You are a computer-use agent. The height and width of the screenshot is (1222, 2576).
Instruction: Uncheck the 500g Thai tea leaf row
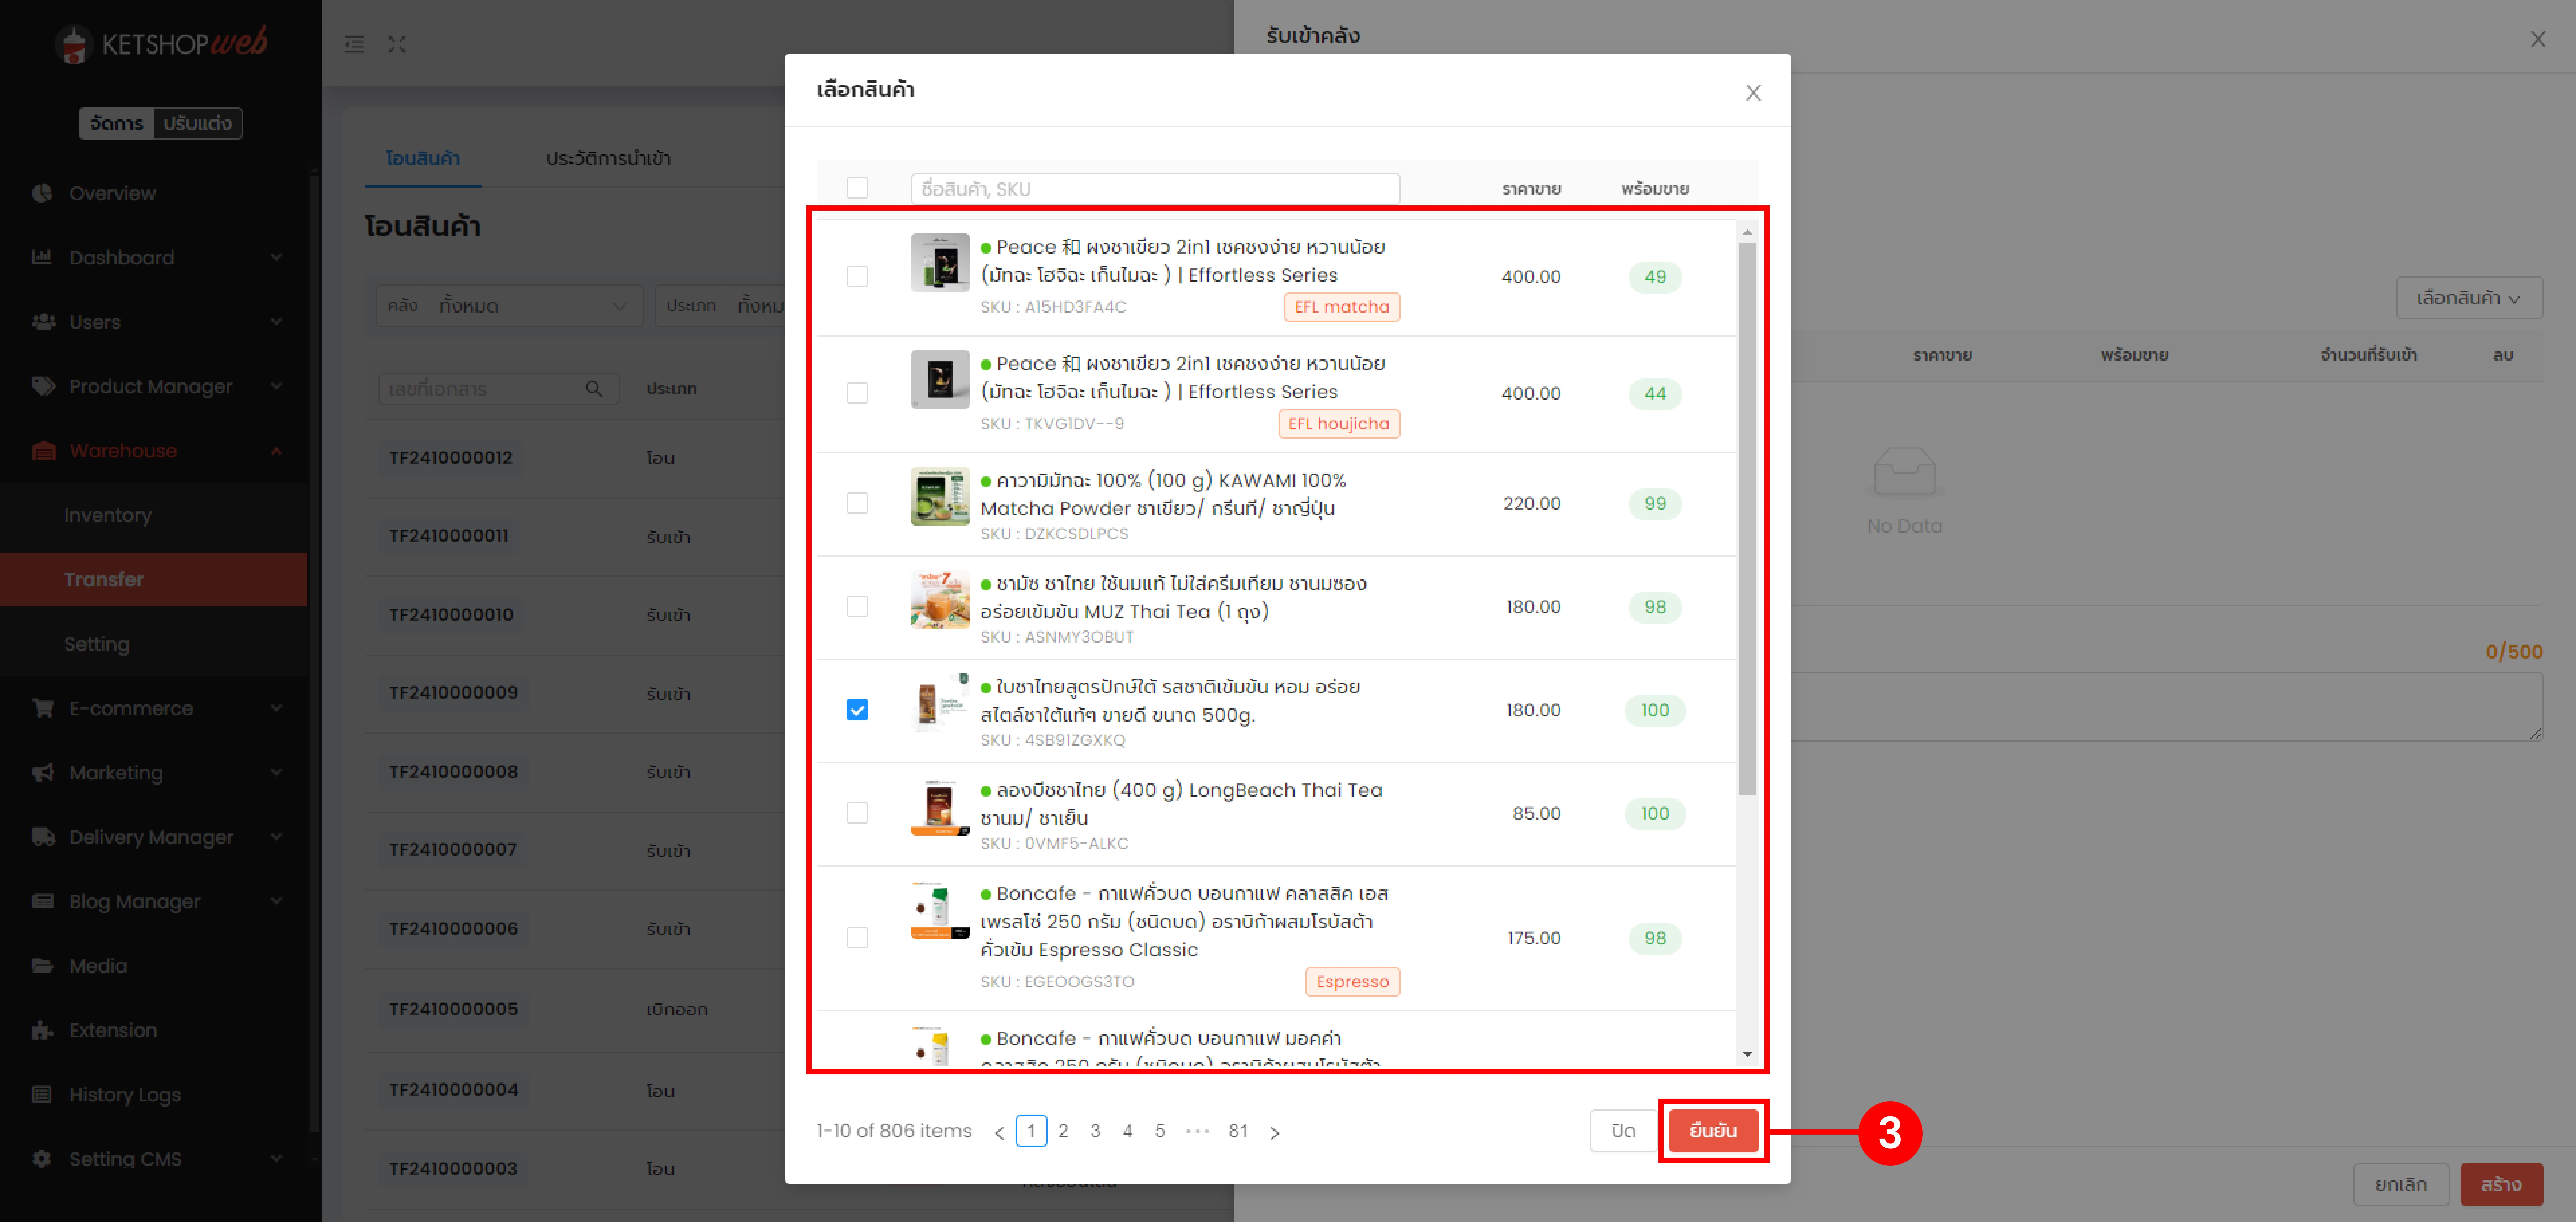coord(857,710)
